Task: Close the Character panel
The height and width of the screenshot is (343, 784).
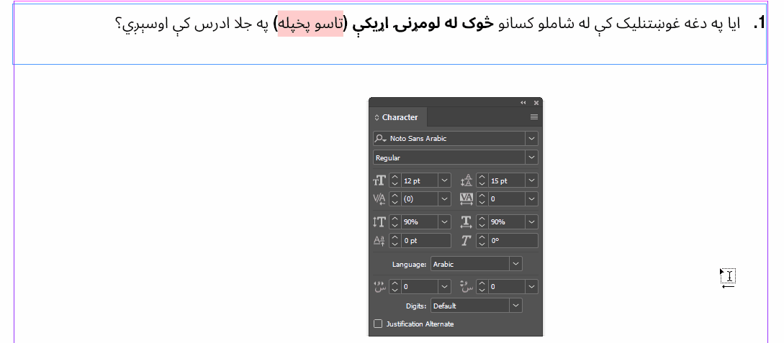Action: tap(536, 103)
